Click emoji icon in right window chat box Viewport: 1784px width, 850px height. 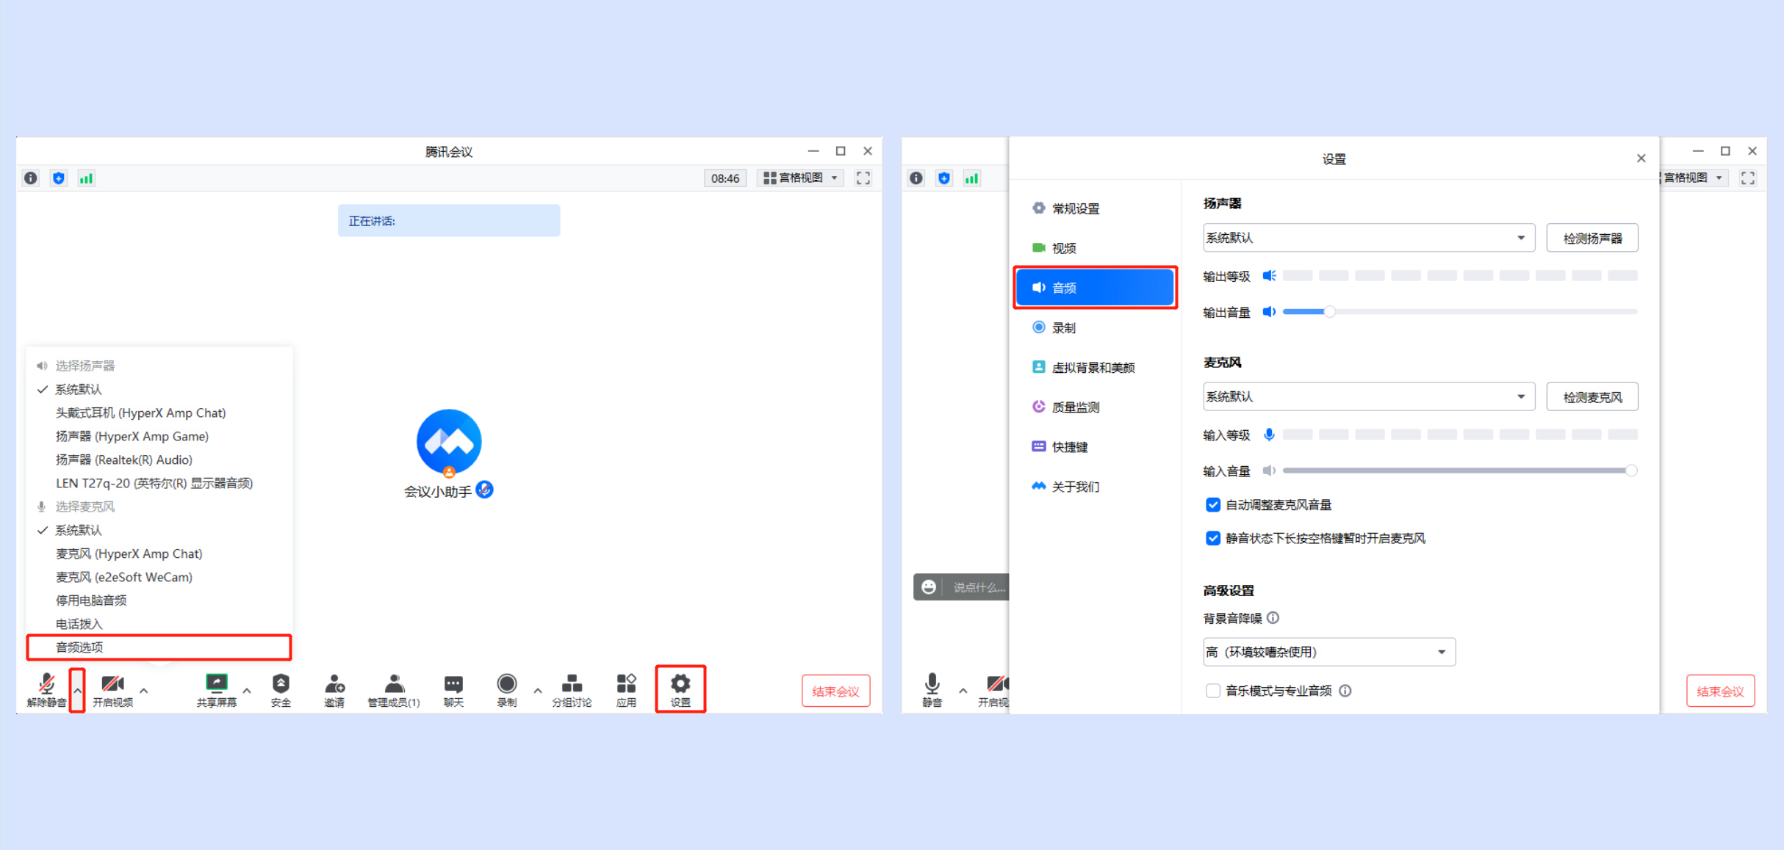click(929, 587)
